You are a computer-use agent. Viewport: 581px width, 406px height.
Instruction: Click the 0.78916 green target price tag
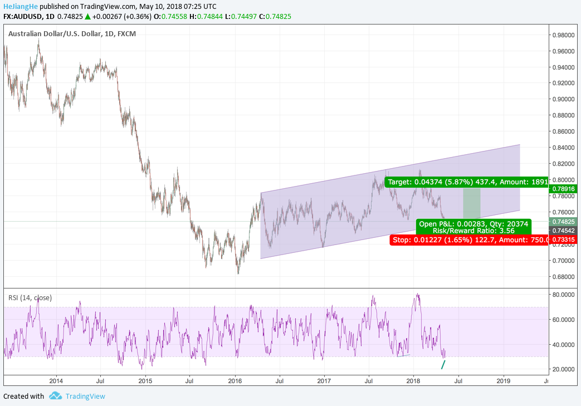click(x=563, y=189)
